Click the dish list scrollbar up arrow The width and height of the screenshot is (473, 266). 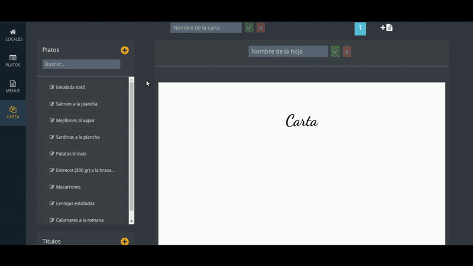tap(131, 80)
